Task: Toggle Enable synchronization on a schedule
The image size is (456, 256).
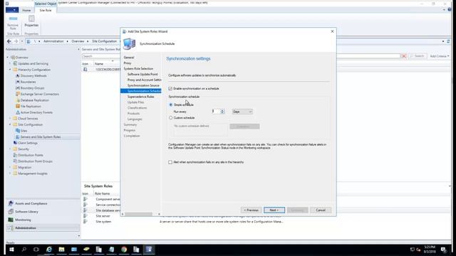Action: tap(170, 88)
